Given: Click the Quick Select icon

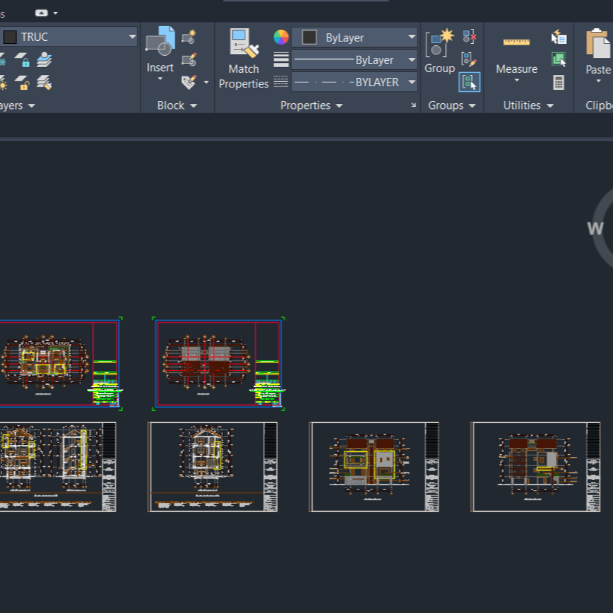Looking at the screenshot, I should pos(559,37).
